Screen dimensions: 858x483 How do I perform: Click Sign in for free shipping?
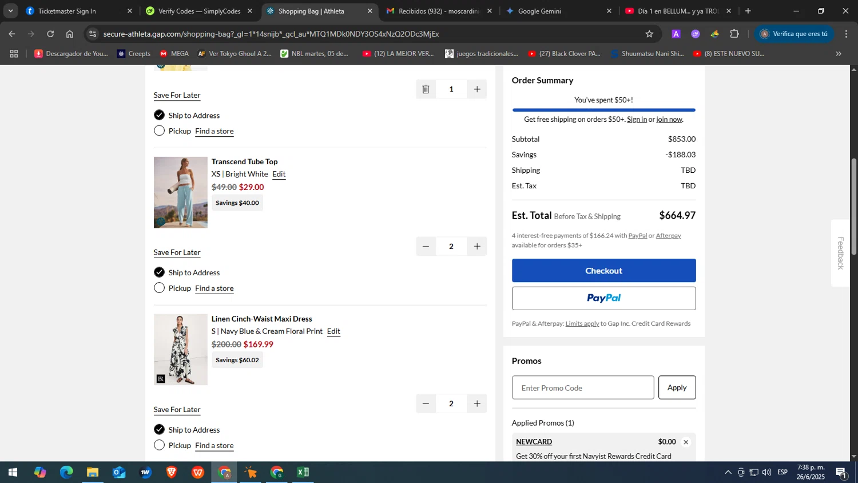(637, 119)
